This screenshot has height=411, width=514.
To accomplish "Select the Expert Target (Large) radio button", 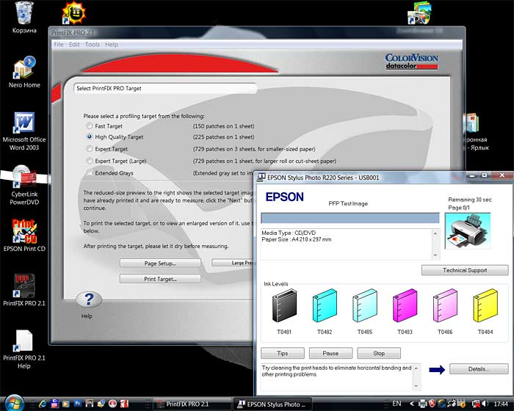I will (x=89, y=161).
